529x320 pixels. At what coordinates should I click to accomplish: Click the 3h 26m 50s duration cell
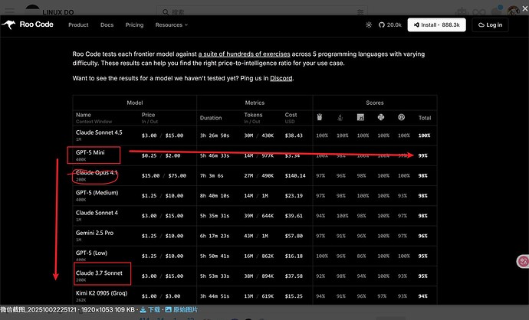click(215, 136)
